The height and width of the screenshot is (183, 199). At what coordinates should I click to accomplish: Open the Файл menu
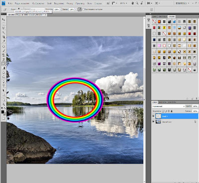10,3
